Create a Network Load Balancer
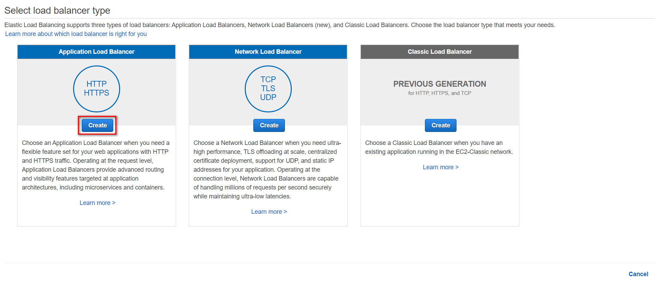658x282 pixels. (269, 125)
